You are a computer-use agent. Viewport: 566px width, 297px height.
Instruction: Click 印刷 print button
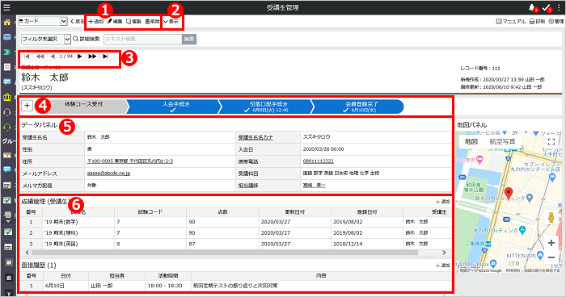pyautogui.click(x=537, y=22)
